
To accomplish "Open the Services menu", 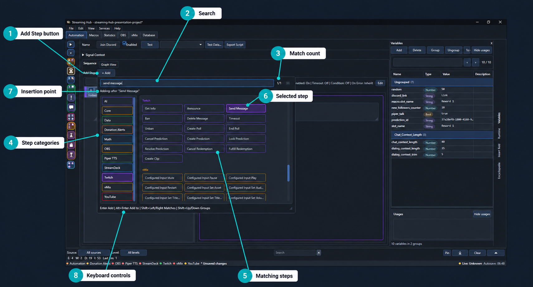I will 104,28.
